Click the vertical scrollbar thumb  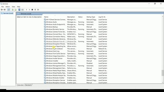point(162,73)
